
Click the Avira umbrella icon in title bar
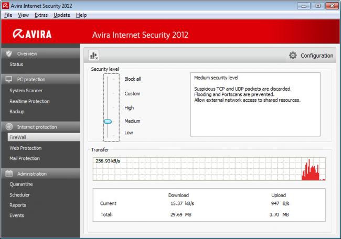[x=5, y=5]
